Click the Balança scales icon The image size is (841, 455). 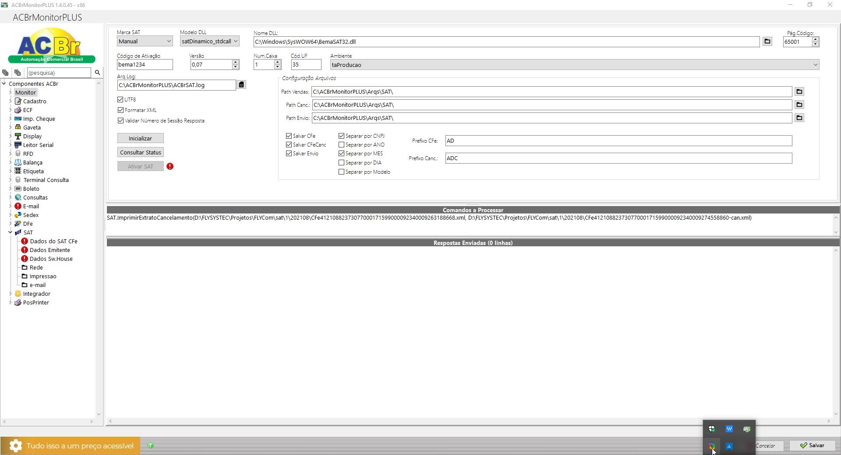click(x=18, y=162)
